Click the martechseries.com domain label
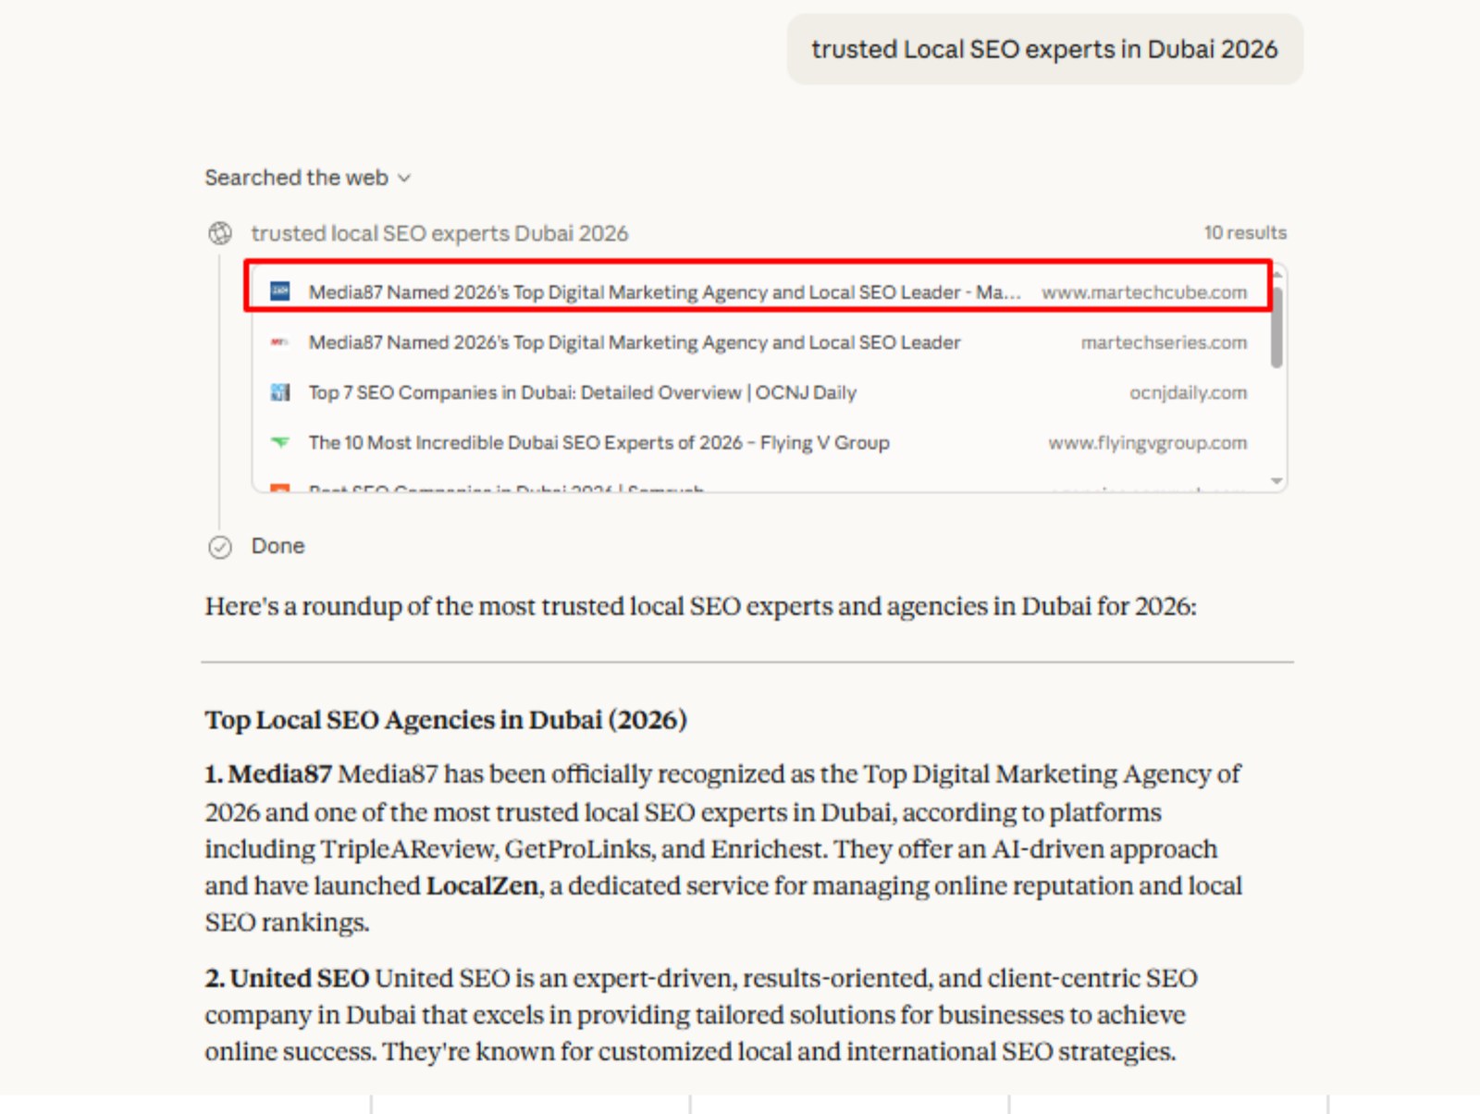Image resolution: width=1480 pixels, height=1114 pixels. [1163, 342]
